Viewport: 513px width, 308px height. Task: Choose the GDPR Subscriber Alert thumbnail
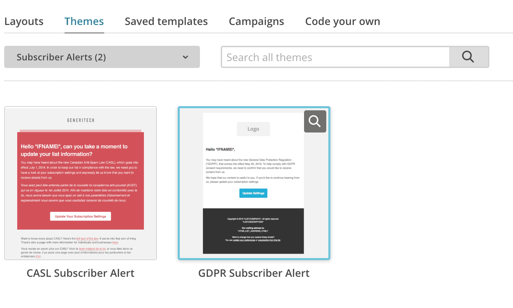[x=254, y=183]
